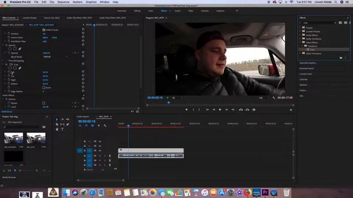
Task: Click the timeline timecode 00:00:02:16
Action: 87,121
